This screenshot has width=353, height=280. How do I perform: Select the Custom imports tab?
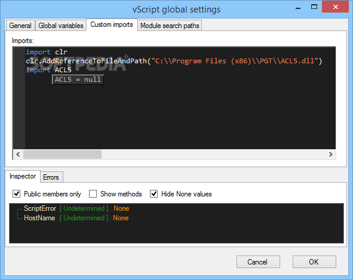(112, 24)
